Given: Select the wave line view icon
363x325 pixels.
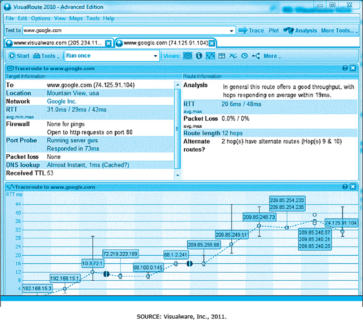Looking at the screenshot, I should click(x=233, y=56).
